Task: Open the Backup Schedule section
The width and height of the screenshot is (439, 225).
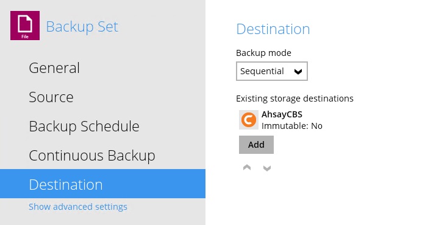Action: click(x=84, y=126)
